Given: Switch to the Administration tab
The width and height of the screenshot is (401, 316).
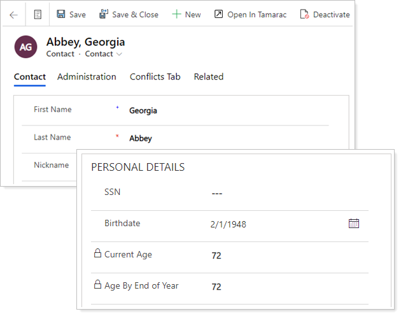Looking at the screenshot, I should coord(87,76).
